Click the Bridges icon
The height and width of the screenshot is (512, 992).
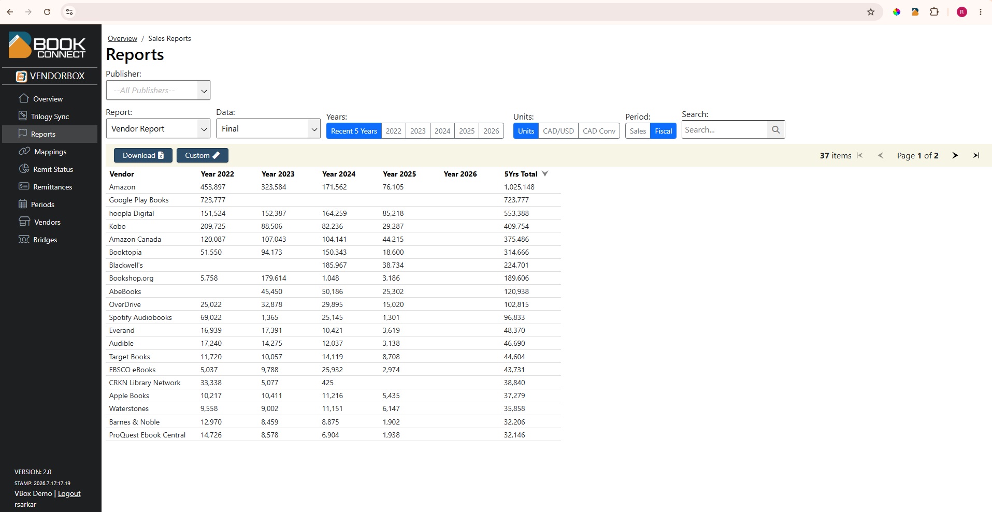click(x=24, y=239)
